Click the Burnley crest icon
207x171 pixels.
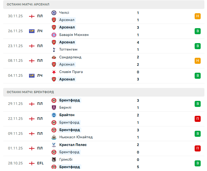(x=54, y=107)
